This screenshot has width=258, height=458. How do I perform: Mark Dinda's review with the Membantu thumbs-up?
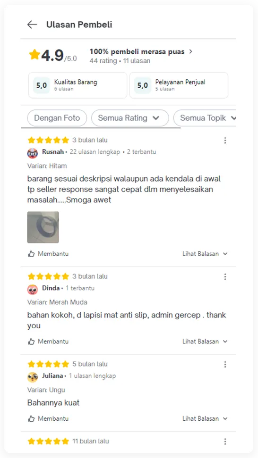(48, 341)
